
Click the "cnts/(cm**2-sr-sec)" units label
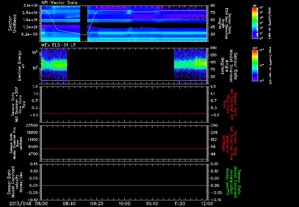pyautogui.click(x=270, y=23)
